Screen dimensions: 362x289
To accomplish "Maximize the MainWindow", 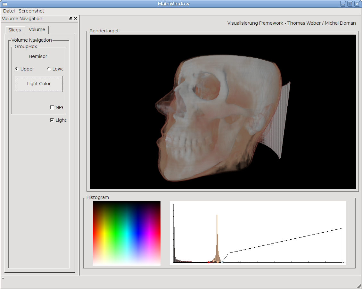I will [x=350, y=4].
